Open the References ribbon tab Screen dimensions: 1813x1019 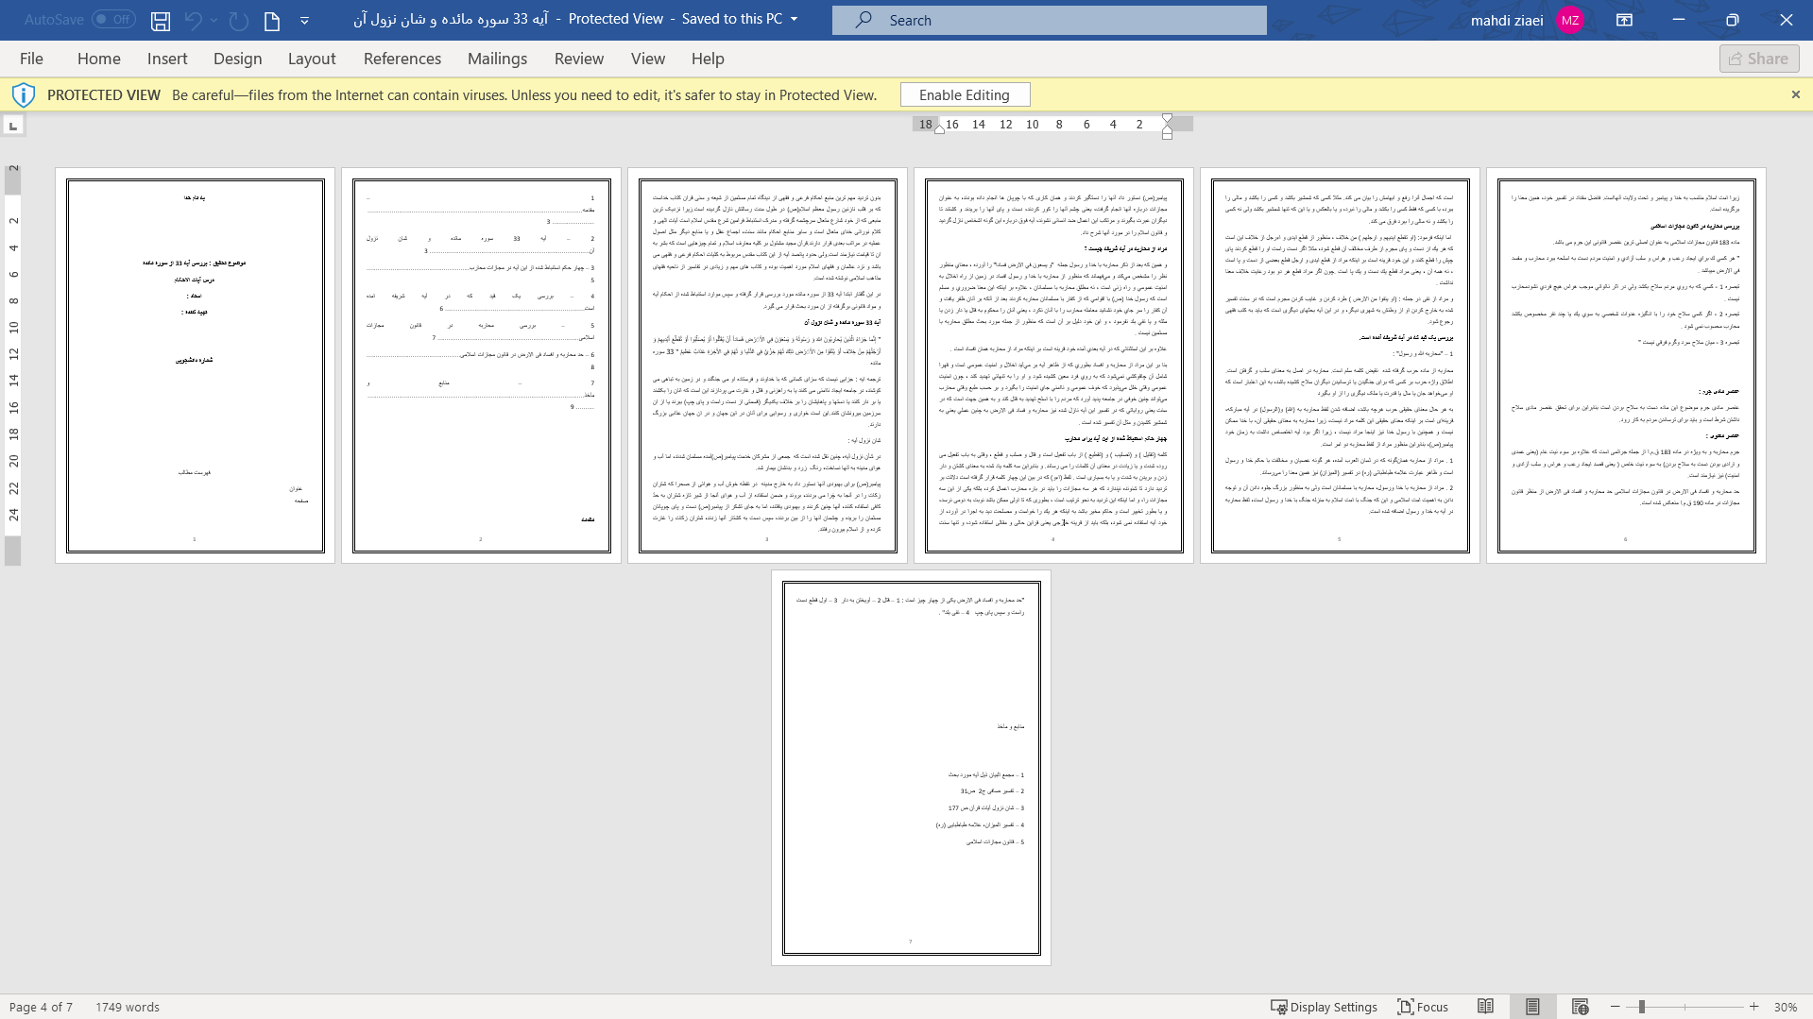402,59
